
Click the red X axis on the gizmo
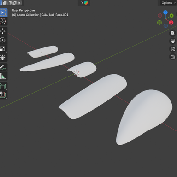[x=171, y=23]
